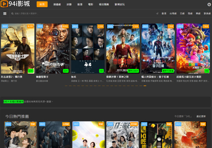Select the 歐美劇 quick link
Image resolution: width=212 pixels, height=148 pixels.
[207, 13]
